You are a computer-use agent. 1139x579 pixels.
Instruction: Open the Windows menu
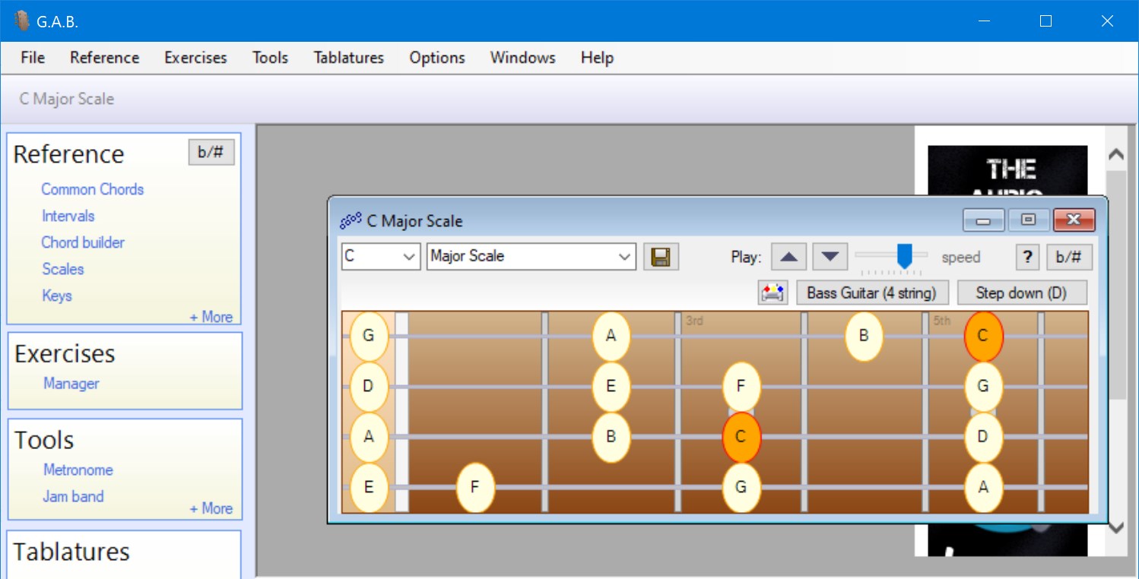point(522,57)
